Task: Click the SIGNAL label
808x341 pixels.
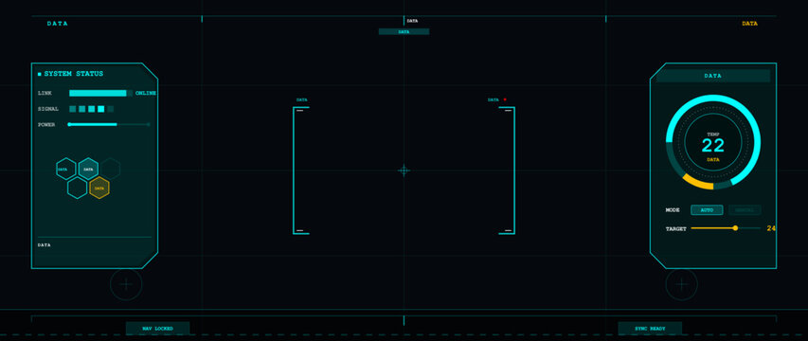Action: point(48,109)
